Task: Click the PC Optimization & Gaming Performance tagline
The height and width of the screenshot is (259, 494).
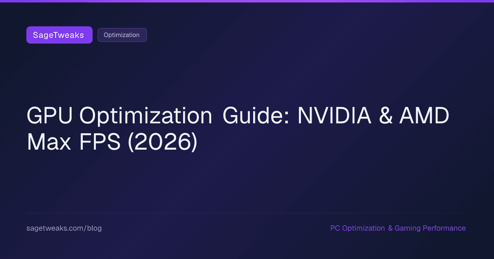Action: pos(398,228)
